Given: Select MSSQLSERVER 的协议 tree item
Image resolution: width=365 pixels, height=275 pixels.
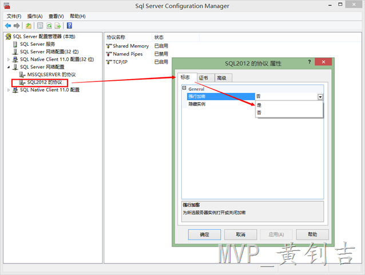Looking at the screenshot, I should [x=51, y=74].
